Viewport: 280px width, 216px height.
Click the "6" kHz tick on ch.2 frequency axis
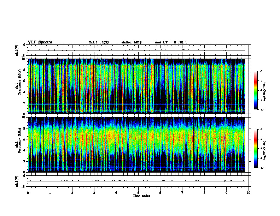tap(25, 139)
